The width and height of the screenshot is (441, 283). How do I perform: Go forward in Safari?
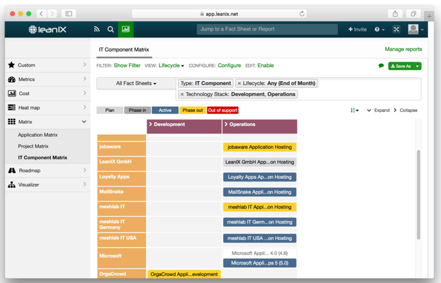point(52,13)
